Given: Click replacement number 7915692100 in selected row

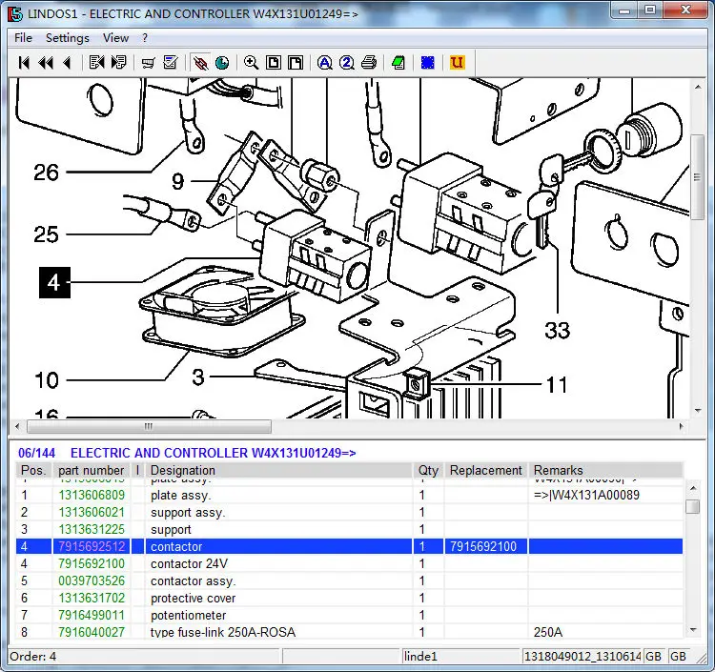Looking at the screenshot, I should (483, 546).
